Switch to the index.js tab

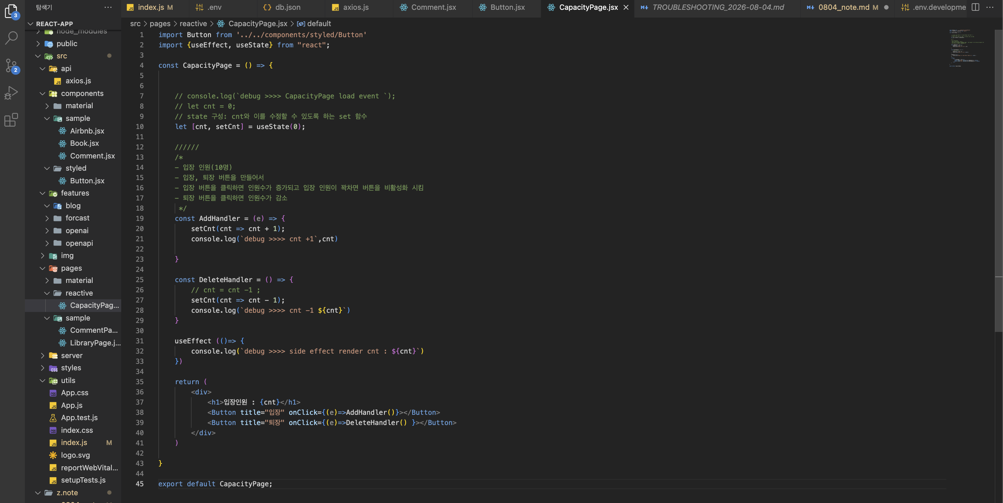pyautogui.click(x=155, y=7)
